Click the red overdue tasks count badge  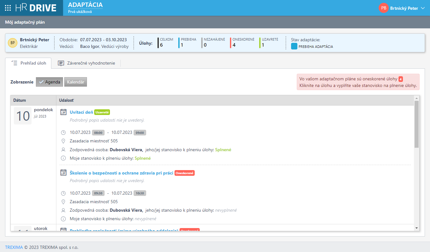click(400, 79)
